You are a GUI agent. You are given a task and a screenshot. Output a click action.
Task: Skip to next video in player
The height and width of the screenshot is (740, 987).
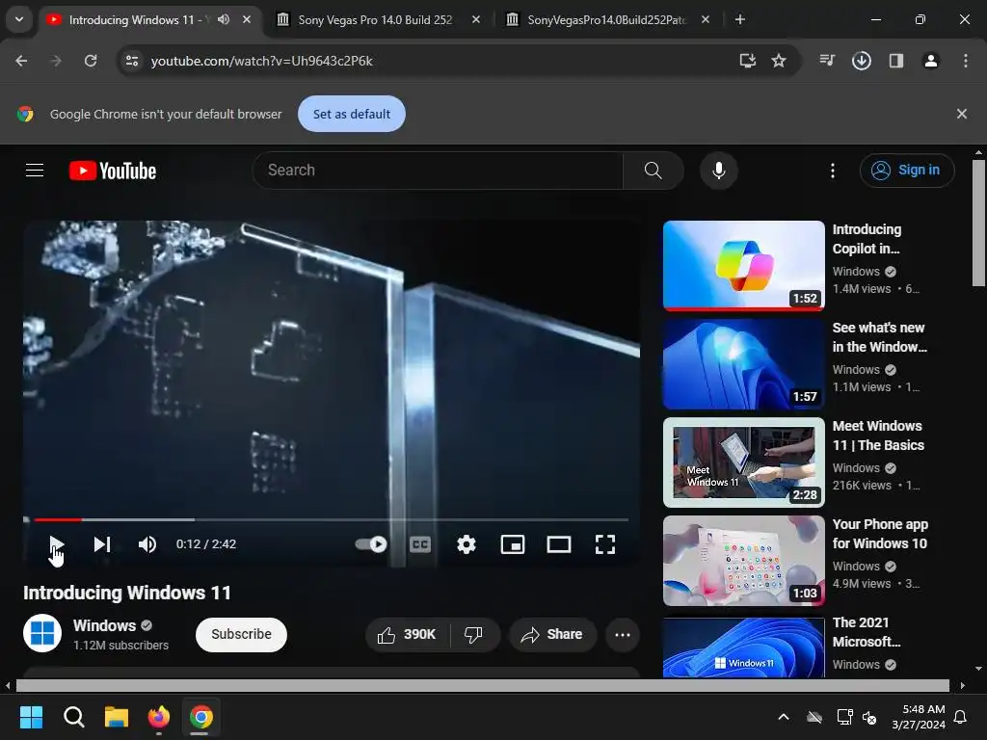[102, 544]
